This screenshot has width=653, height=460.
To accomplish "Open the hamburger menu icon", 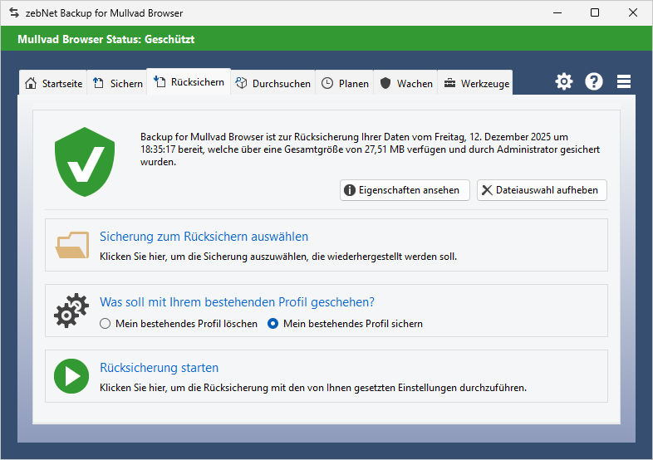I will click(624, 81).
